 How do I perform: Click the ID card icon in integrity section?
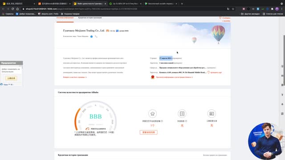tap(212, 114)
